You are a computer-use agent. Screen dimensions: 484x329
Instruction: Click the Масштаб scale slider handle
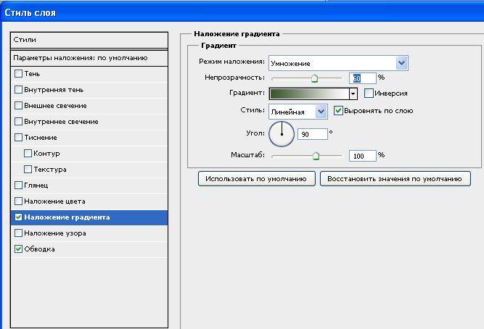point(316,156)
